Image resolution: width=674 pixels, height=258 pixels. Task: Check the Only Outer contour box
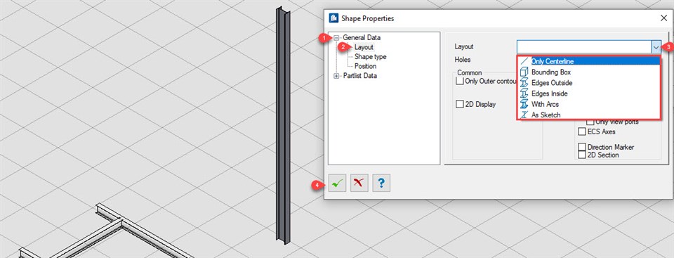coord(460,81)
